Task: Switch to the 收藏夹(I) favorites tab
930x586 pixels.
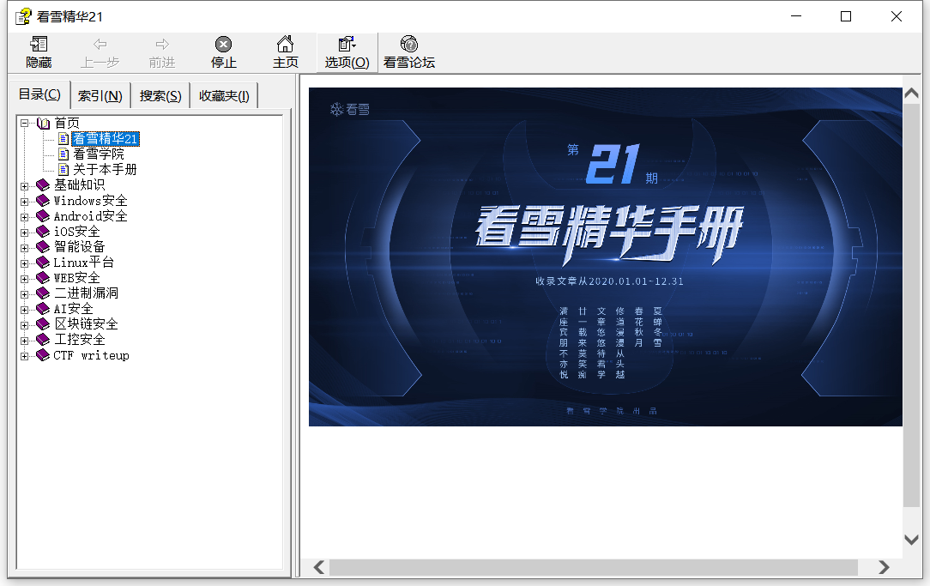Action: (224, 95)
